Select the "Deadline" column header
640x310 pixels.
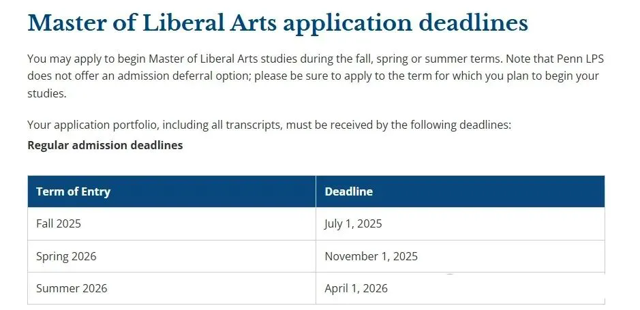[x=348, y=191]
